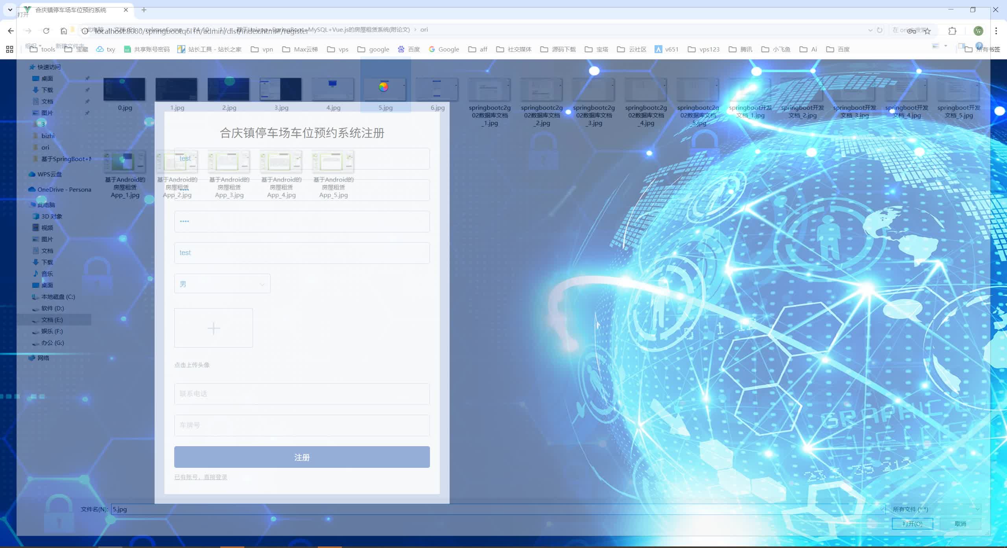
Task: Select 文档 (E:) drive in sidebar
Action: click(x=52, y=320)
